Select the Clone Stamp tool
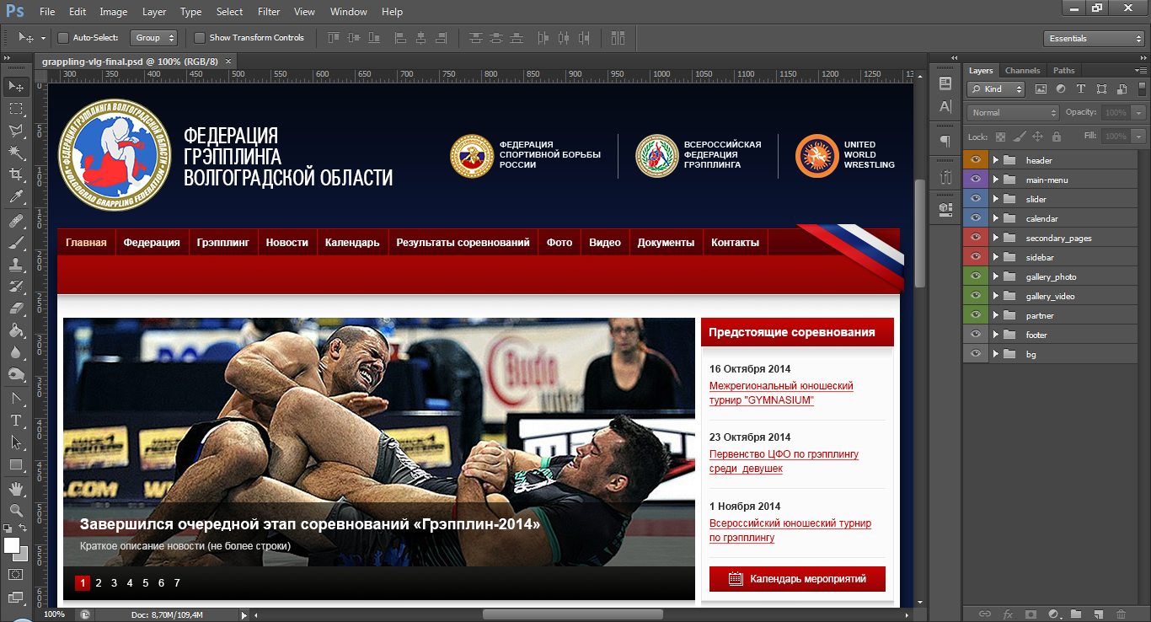The width and height of the screenshot is (1151, 622). coord(16,265)
